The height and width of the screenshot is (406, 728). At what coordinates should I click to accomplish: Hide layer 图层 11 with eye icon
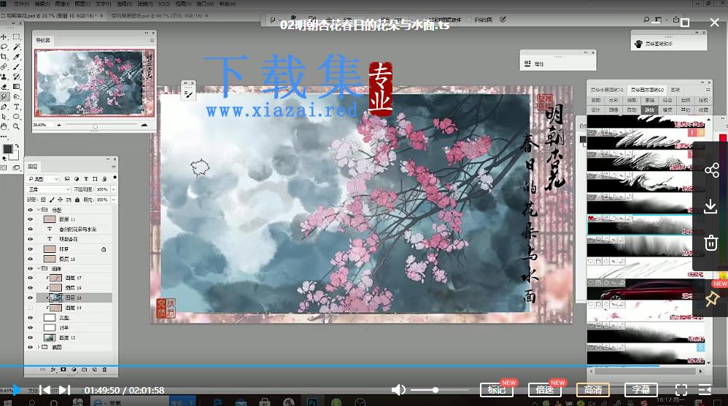30,219
